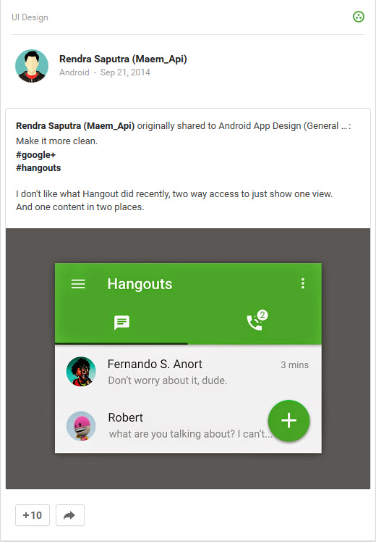Screen dimensions: 376x542
Task: Open Rendra Saputra (Maem_Api) author name link
Action: coord(123,59)
